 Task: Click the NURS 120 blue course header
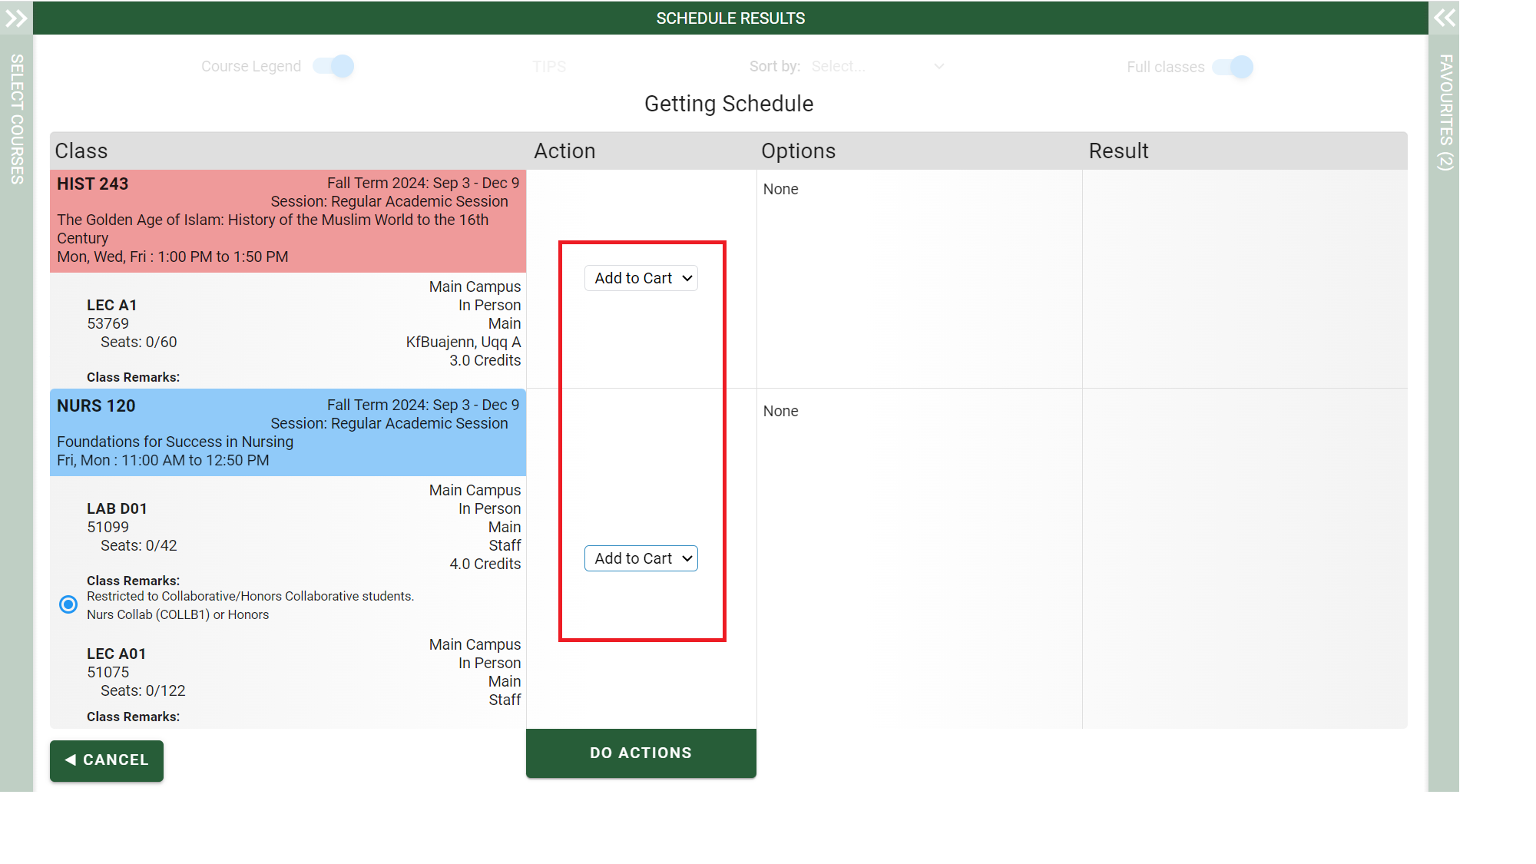click(x=288, y=432)
